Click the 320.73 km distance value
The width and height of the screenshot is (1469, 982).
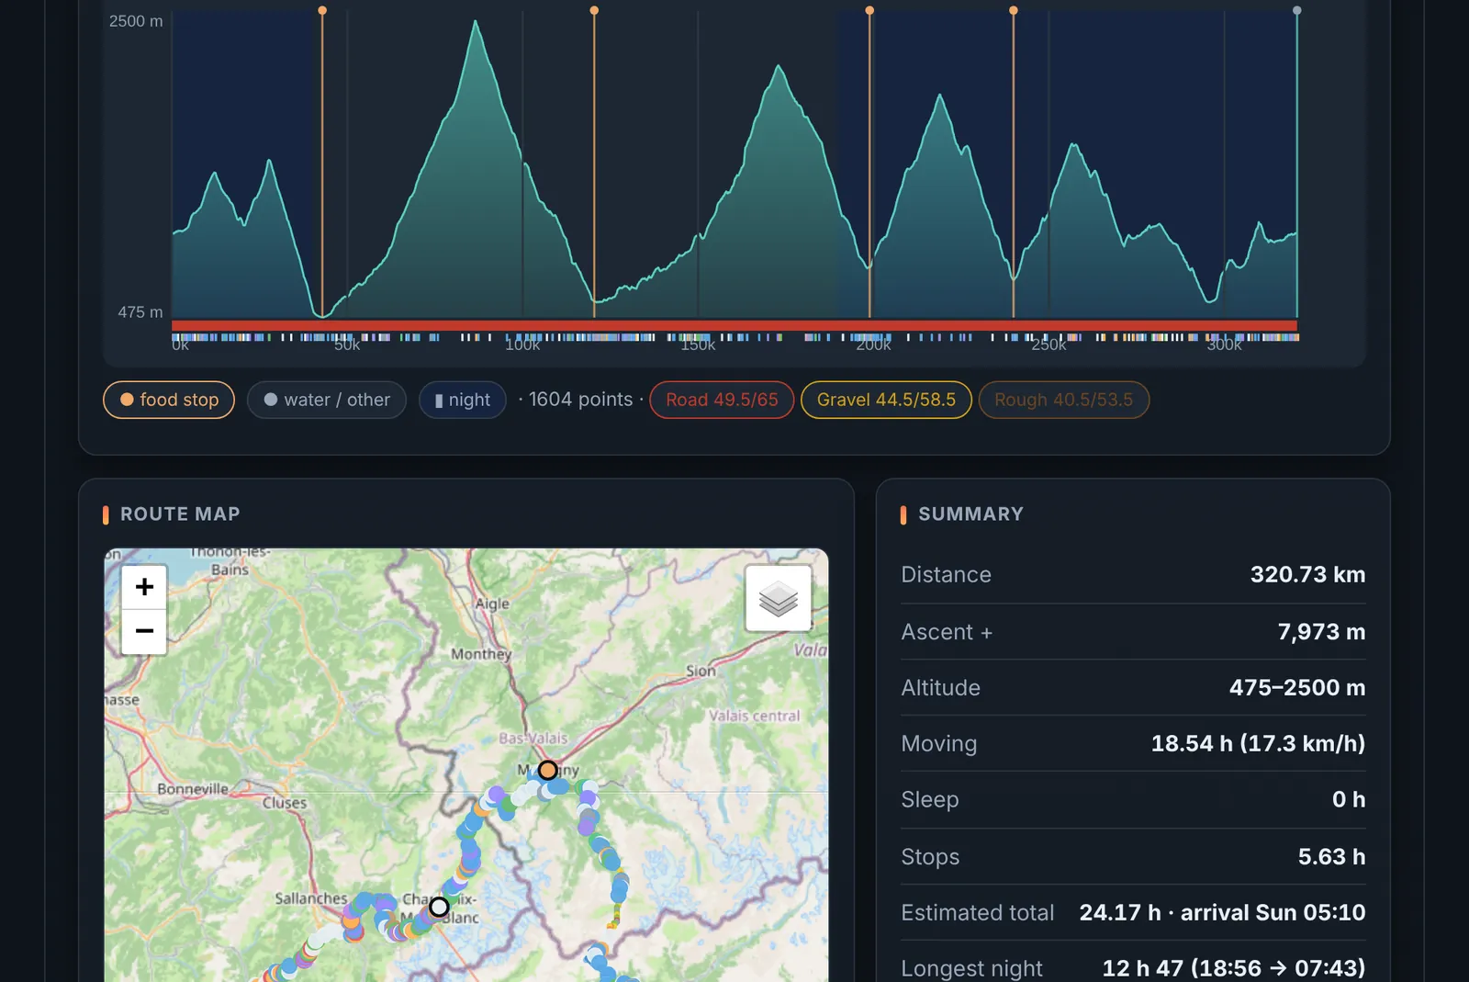coord(1307,575)
